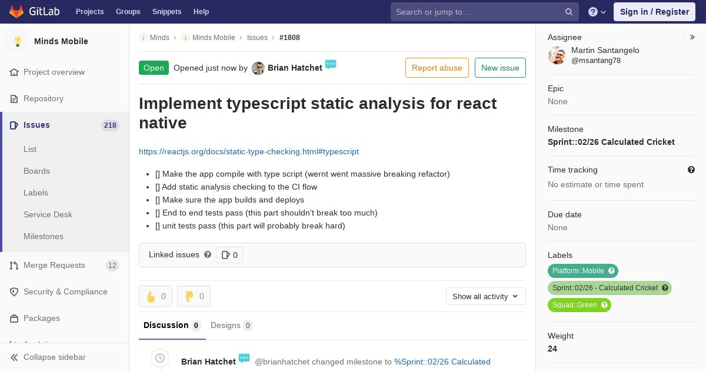The height and width of the screenshot is (371, 706).
Task: Click the chat bubble status emoji beside Brian Hatchet in the activity feed
Action: click(244, 358)
